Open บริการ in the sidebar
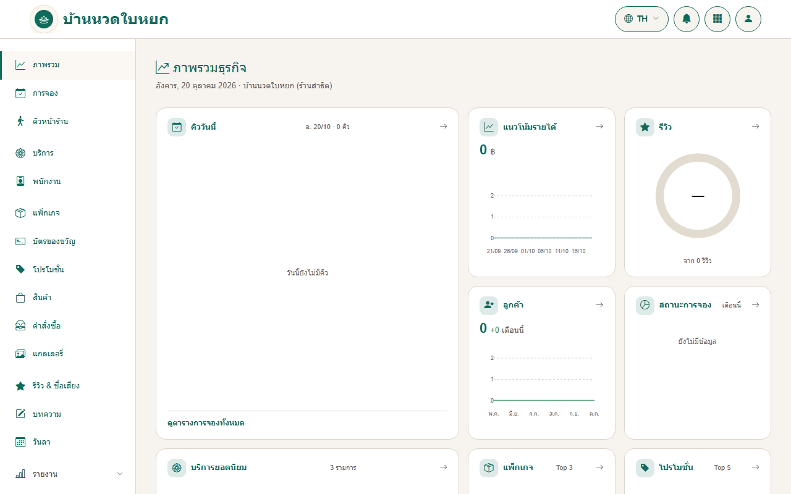The image size is (791, 494). coord(68,153)
